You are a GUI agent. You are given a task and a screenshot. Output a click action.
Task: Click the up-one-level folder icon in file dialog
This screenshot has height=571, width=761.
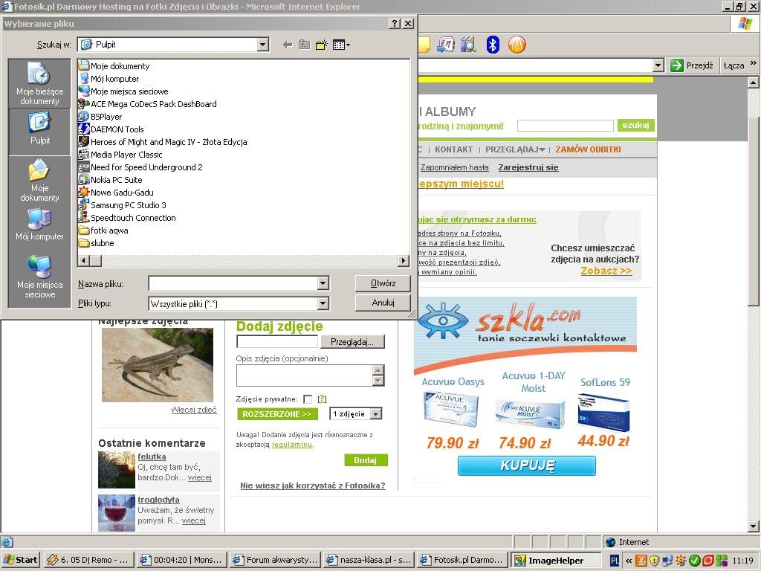point(304,45)
